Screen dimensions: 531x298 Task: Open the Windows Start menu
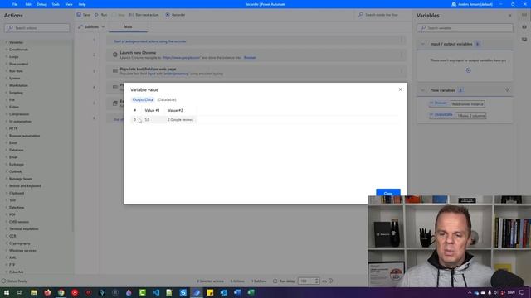click(x=7, y=292)
